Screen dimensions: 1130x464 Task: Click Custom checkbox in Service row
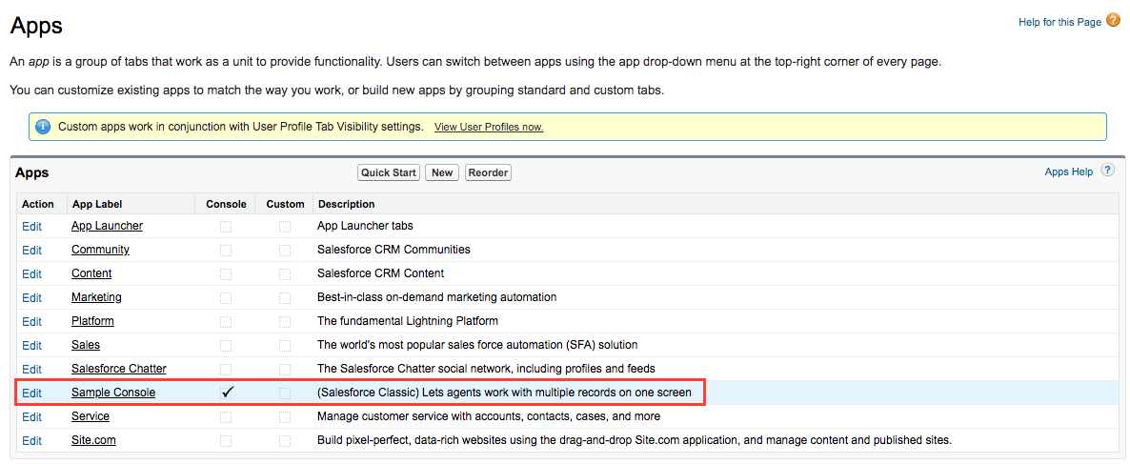click(285, 417)
